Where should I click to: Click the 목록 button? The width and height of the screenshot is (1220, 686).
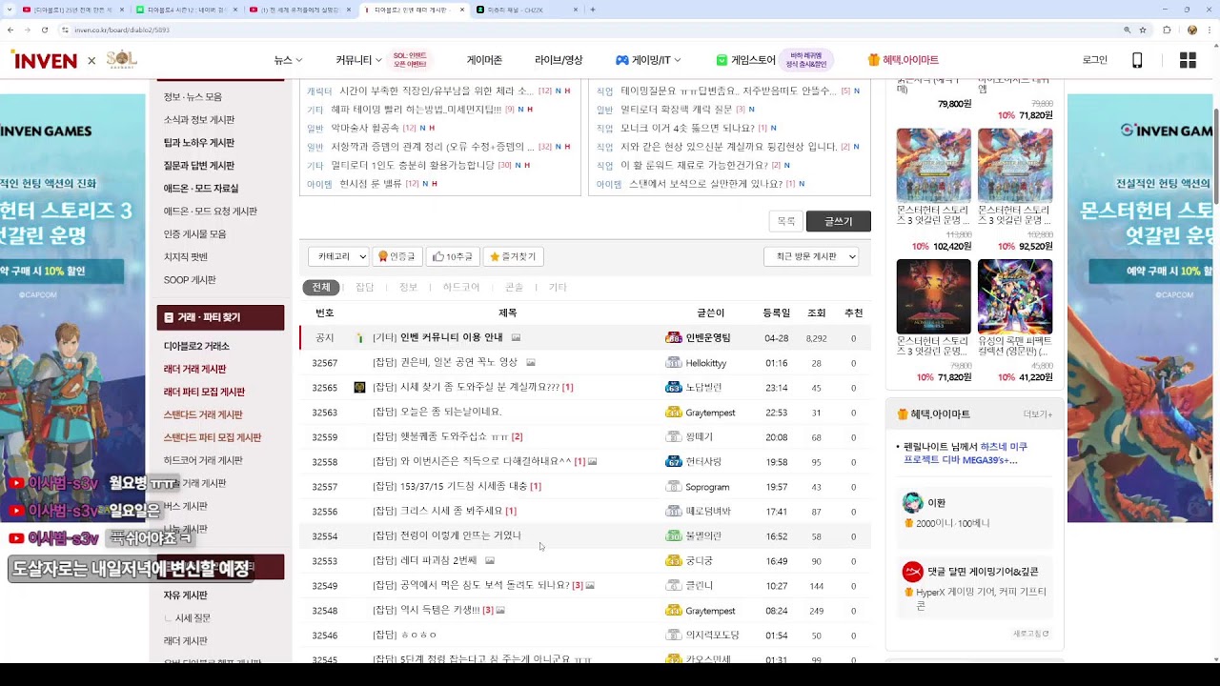point(785,221)
